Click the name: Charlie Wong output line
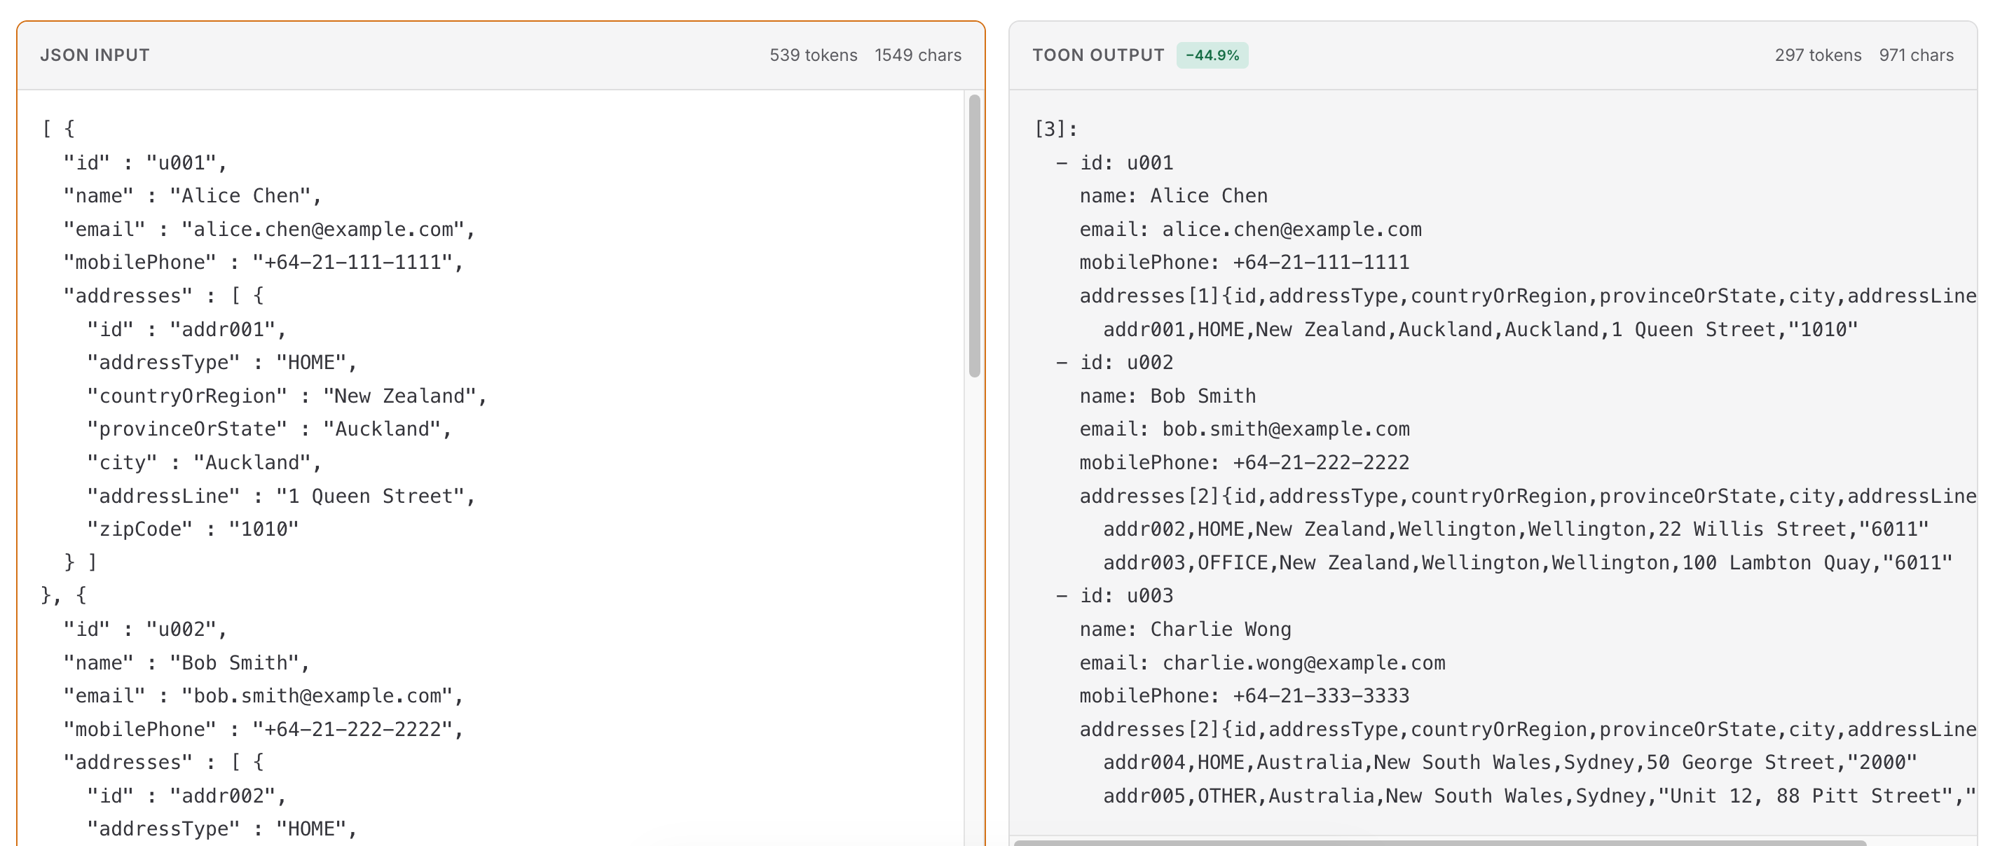This screenshot has height=846, width=2000. pyautogui.click(x=1185, y=630)
